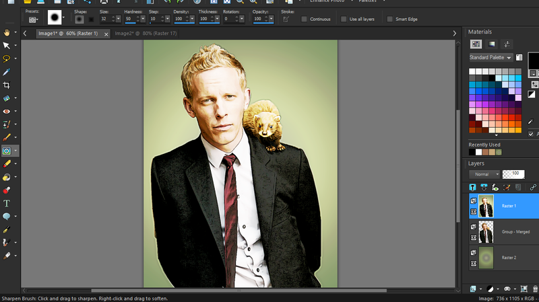Open the Materials swatches view

point(476,44)
